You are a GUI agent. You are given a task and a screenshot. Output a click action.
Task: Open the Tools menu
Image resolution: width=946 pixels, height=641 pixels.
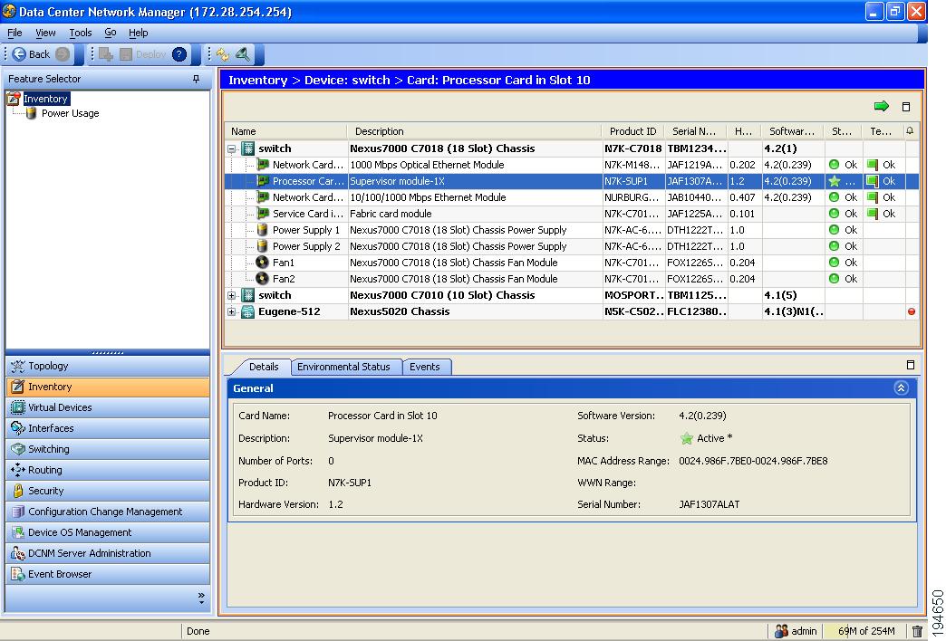pos(80,33)
